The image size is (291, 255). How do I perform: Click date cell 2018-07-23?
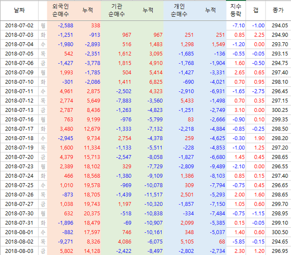(19, 166)
